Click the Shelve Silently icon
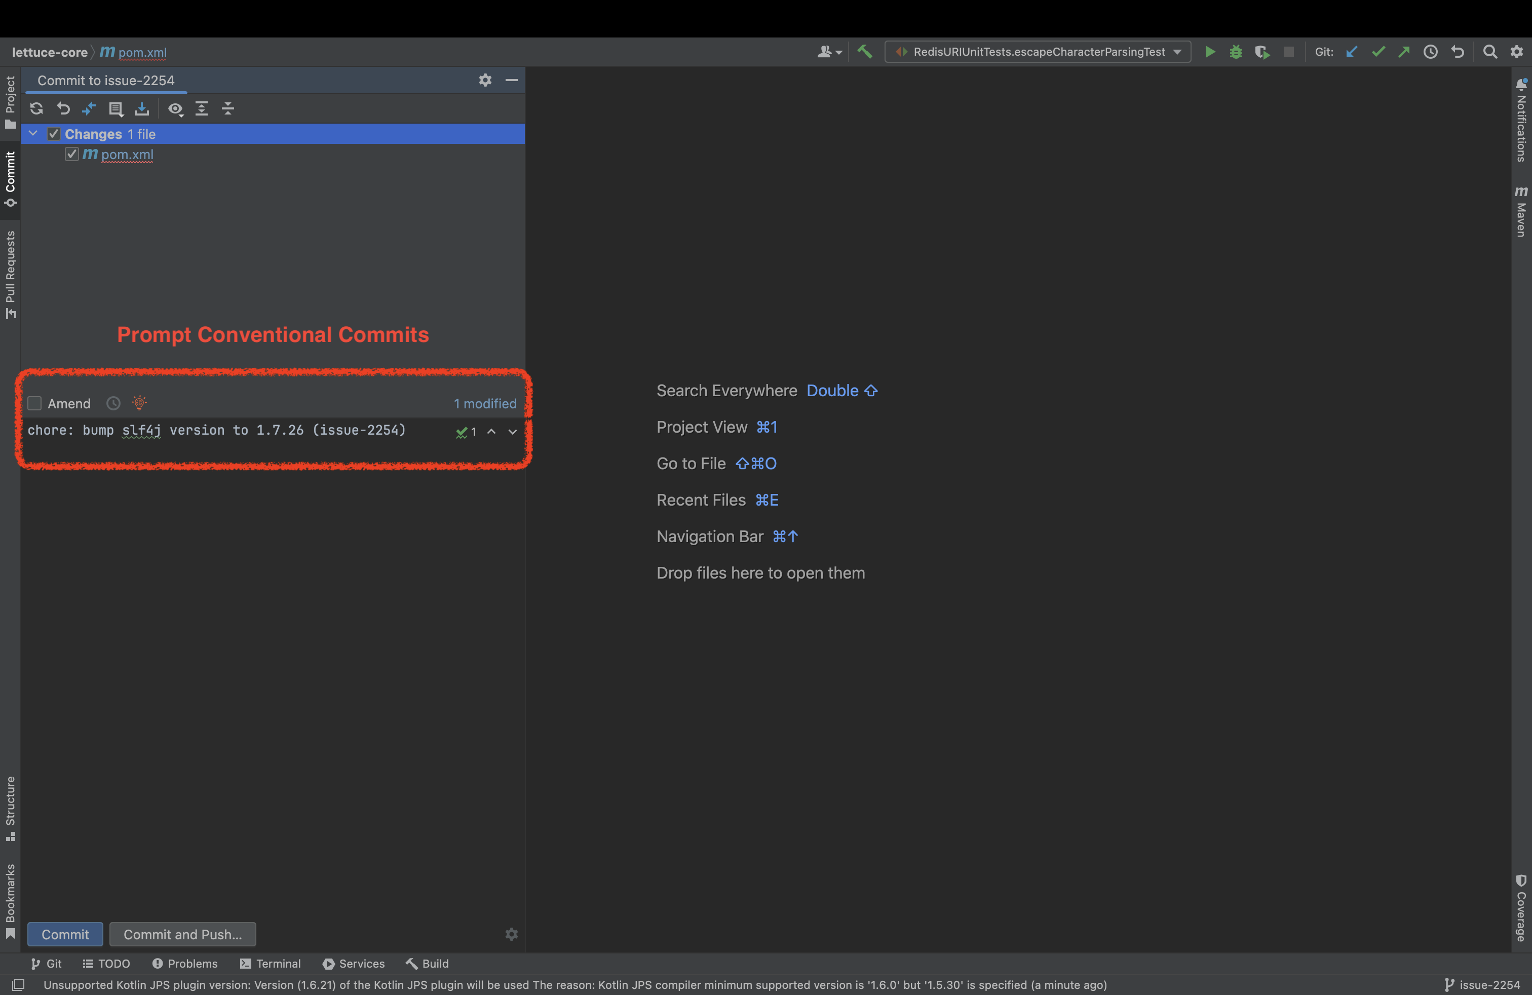 [x=142, y=109]
